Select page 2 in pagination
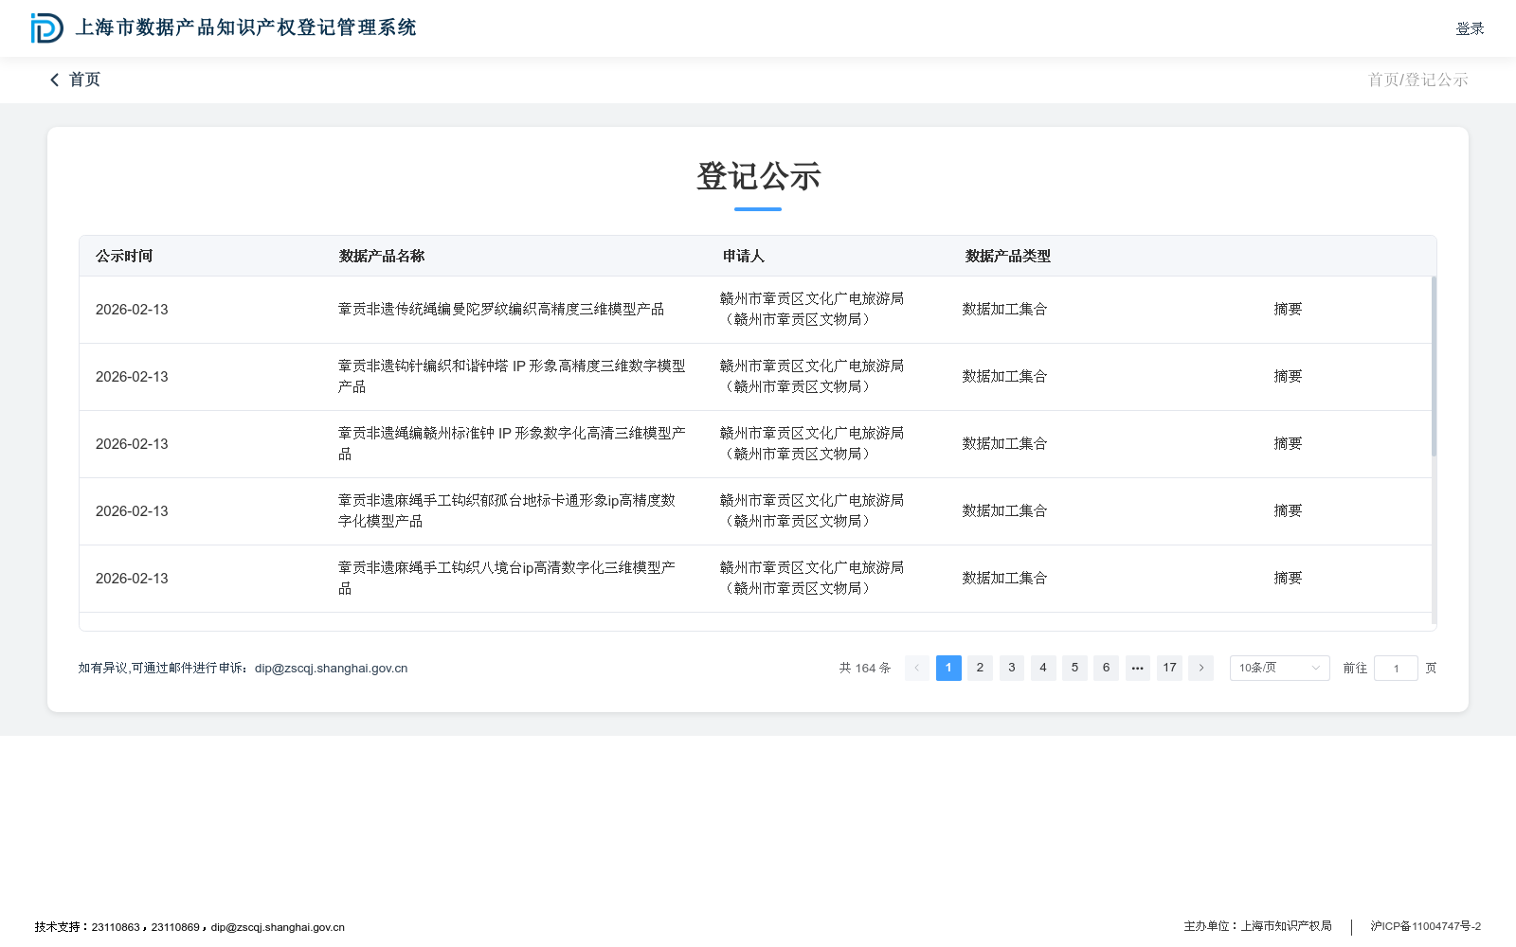This screenshot has width=1516, height=947. (x=980, y=669)
